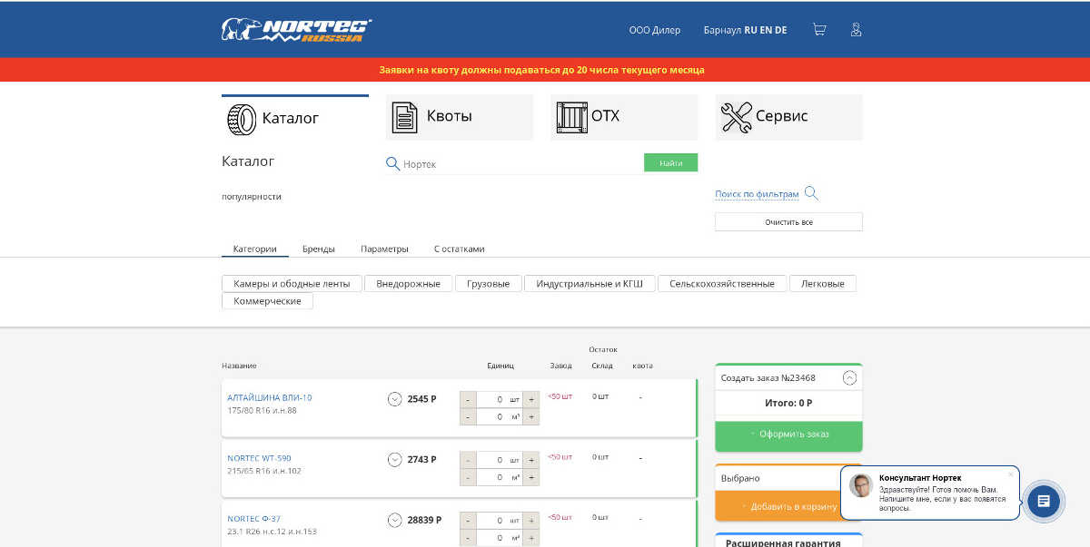Open the Сервис section tab
The width and height of the screenshot is (1090, 547).
click(788, 118)
